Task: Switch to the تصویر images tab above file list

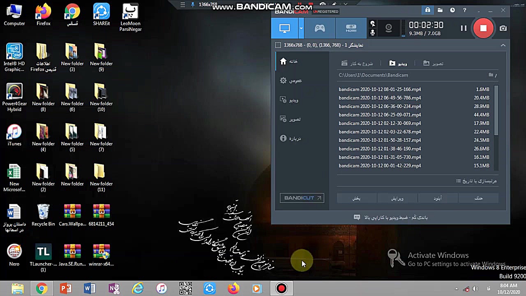Action: coord(433,63)
